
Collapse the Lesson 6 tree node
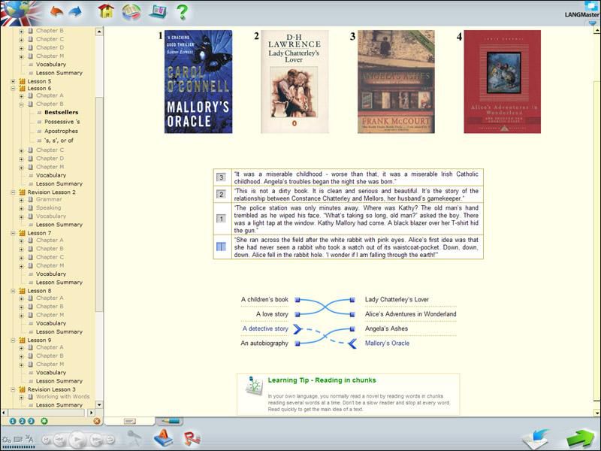(x=13, y=89)
